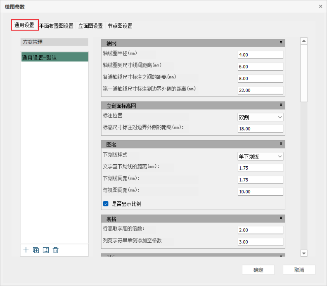Open the 节点图设置 tab
The image size is (327, 286).
tap(120, 26)
